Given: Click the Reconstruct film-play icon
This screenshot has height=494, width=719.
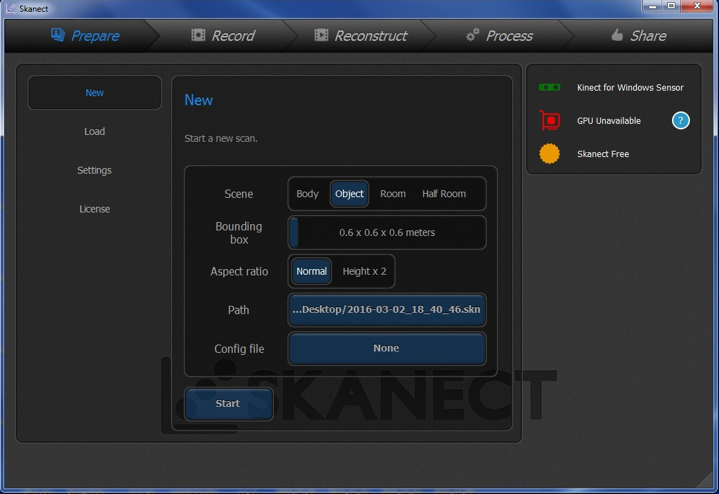Looking at the screenshot, I should [321, 35].
